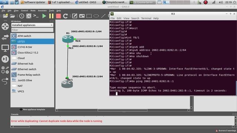Click the device Filter input field
The image size is (237, 133).
tap(32, 30)
